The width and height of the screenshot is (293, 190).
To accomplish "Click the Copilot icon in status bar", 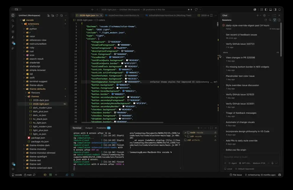I will point(279,175).
